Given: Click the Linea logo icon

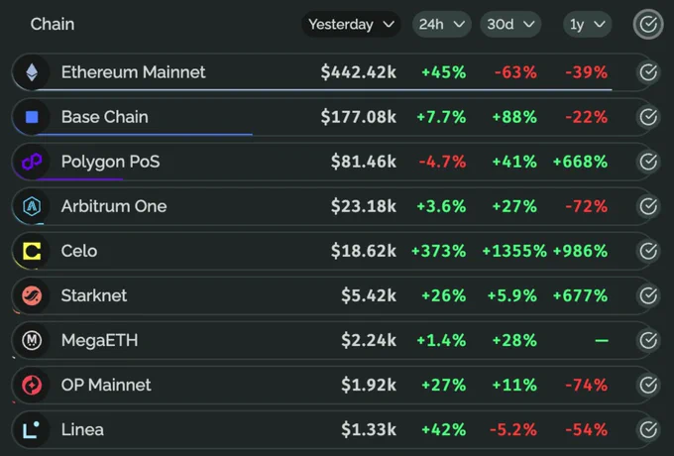Looking at the screenshot, I should tap(32, 430).
